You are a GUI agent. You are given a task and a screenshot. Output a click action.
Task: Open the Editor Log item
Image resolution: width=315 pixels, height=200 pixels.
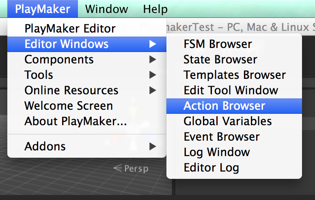234,167
